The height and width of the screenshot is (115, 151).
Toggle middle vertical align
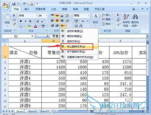coord(57,16)
